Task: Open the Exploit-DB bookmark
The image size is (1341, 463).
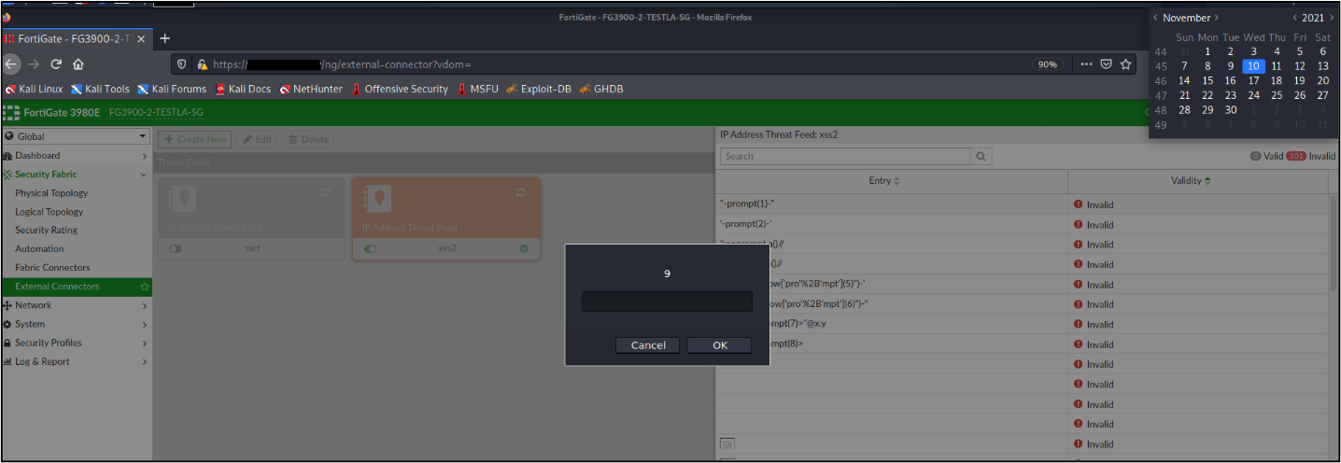Action: (x=539, y=89)
